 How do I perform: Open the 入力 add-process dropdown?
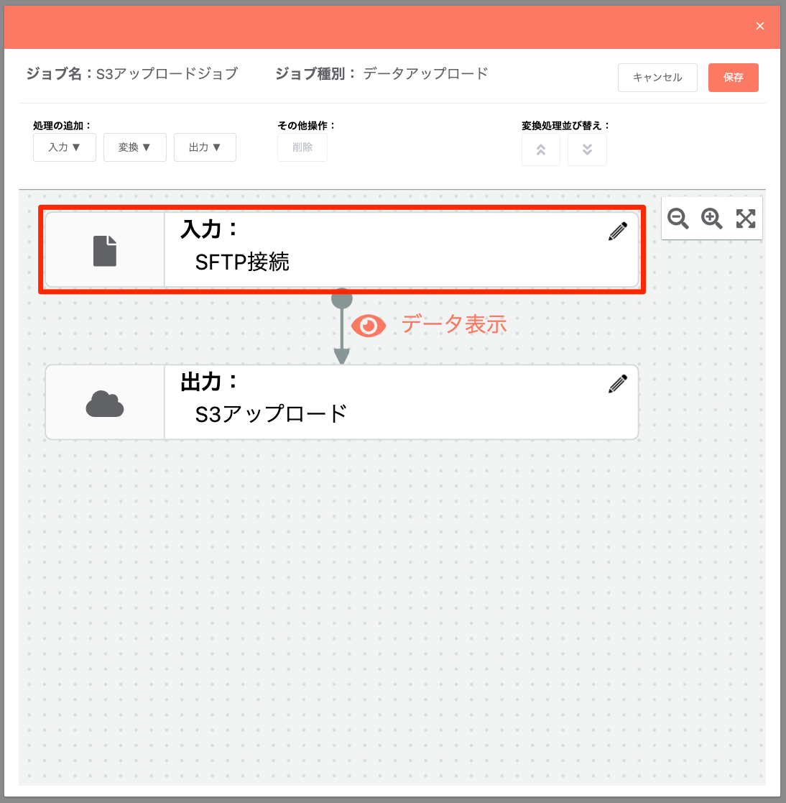tap(65, 147)
